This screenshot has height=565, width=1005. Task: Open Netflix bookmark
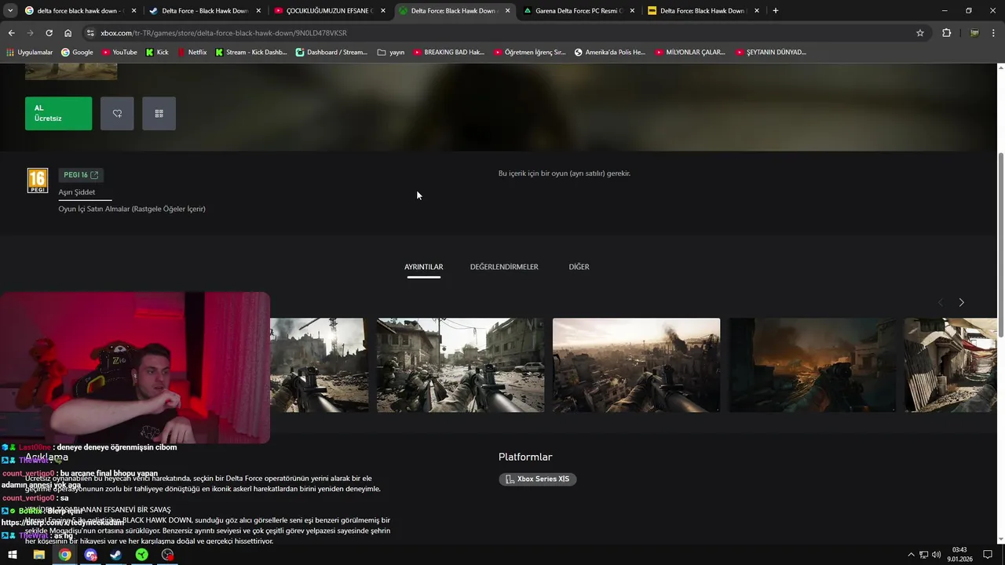pyautogui.click(x=192, y=53)
